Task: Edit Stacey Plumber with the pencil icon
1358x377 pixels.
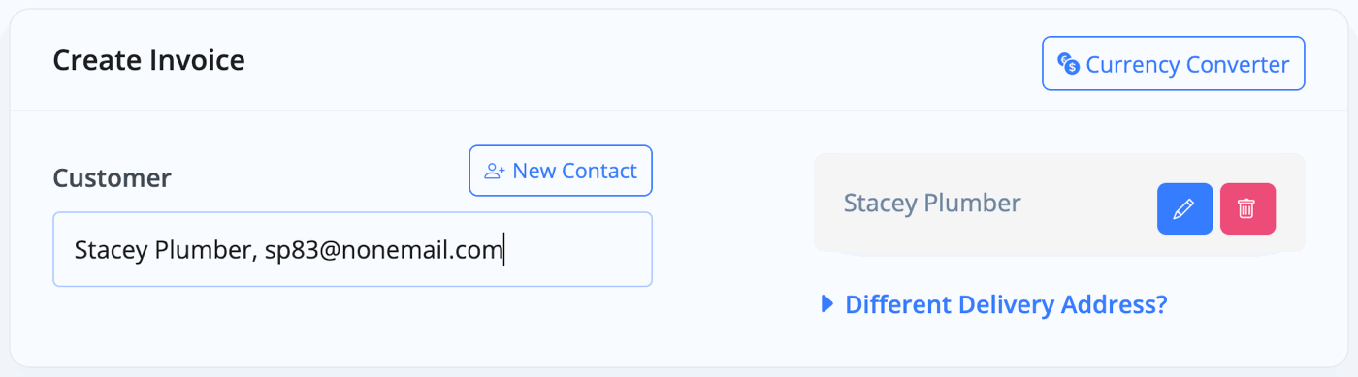Action: [1184, 208]
